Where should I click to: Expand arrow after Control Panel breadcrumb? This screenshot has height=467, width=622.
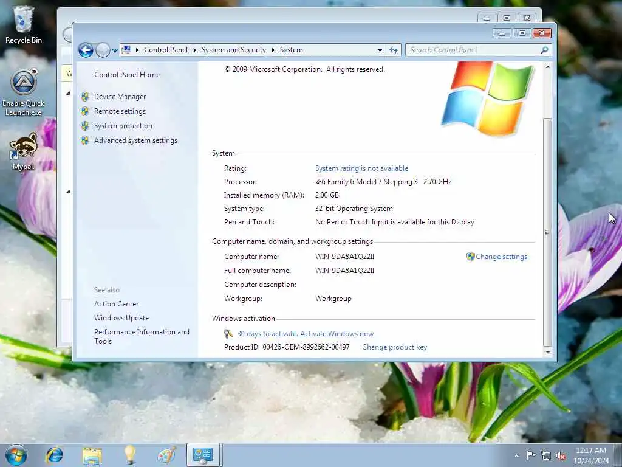click(x=195, y=50)
